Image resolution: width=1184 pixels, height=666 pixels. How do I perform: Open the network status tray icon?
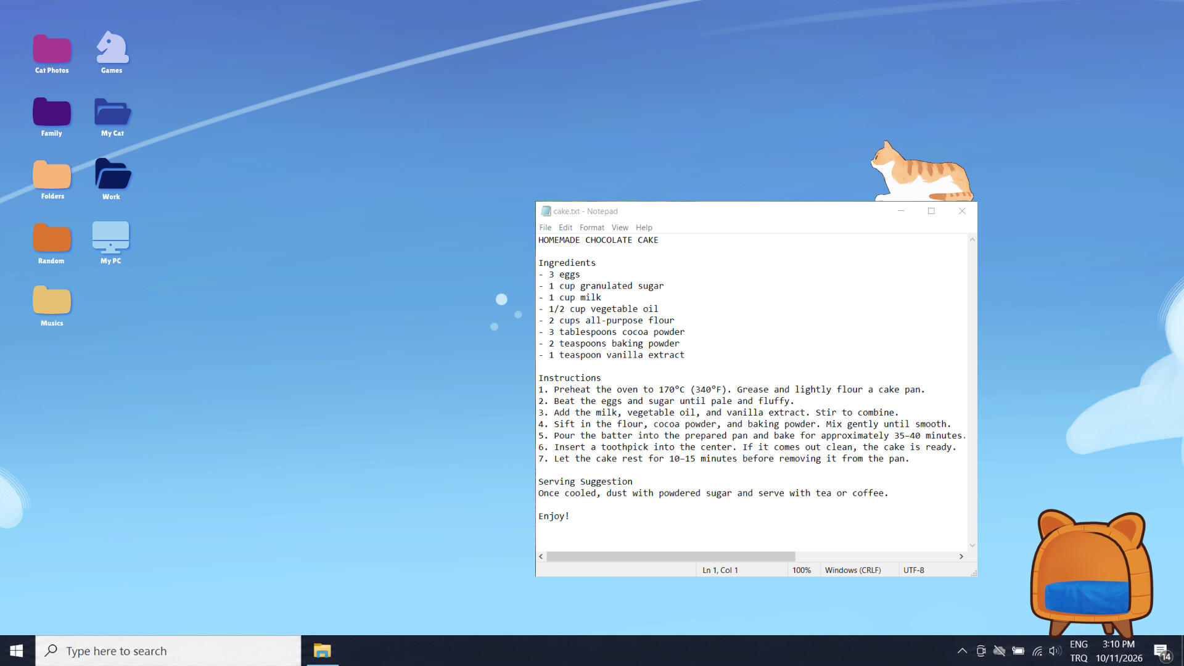click(x=1037, y=651)
